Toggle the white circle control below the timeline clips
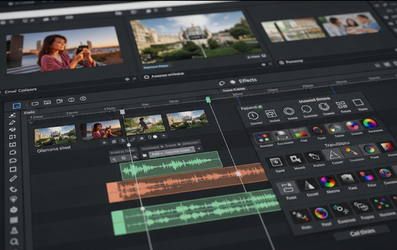 click(155, 137)
